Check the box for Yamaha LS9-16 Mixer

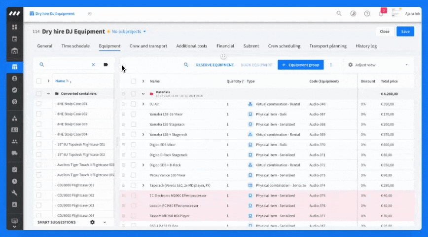click(133, 114)
